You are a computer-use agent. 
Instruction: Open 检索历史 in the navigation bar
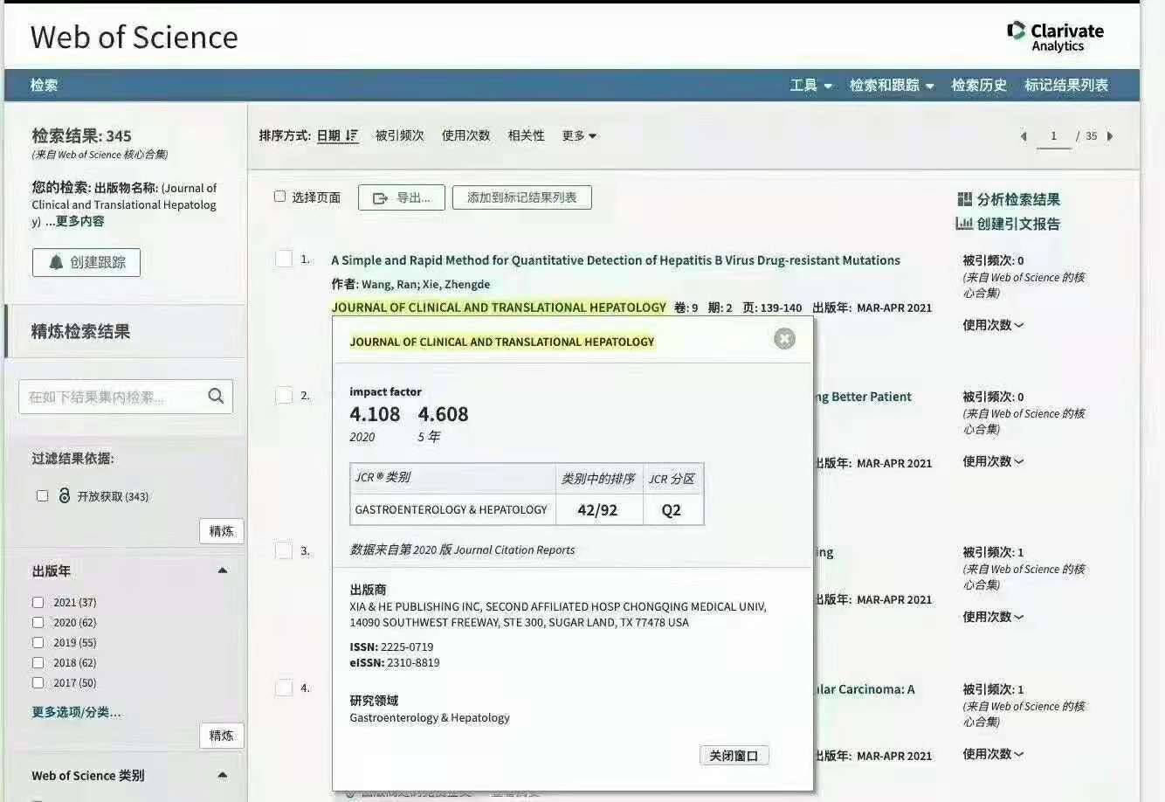pyautogui.click(x=979, y=85)
